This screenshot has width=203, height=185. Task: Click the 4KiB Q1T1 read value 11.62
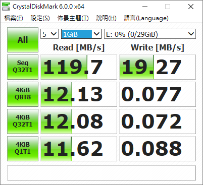coord(79,149)
